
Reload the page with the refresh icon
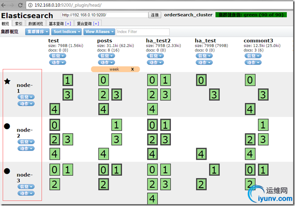(x=20, y=5)
